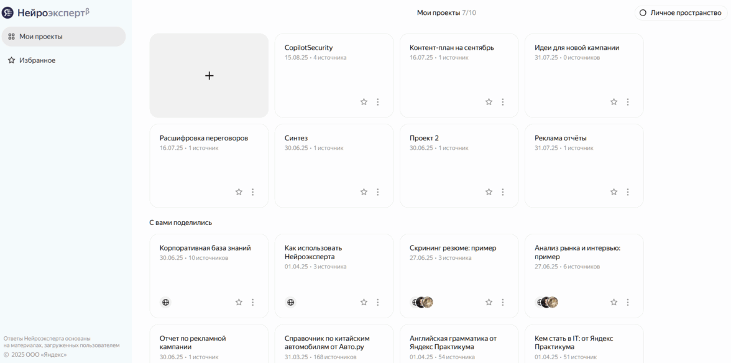The image size is (731, 363).
Task: Open the three-dot menu of Скрининг резюме: пример
Action: [x=502, y=302]
